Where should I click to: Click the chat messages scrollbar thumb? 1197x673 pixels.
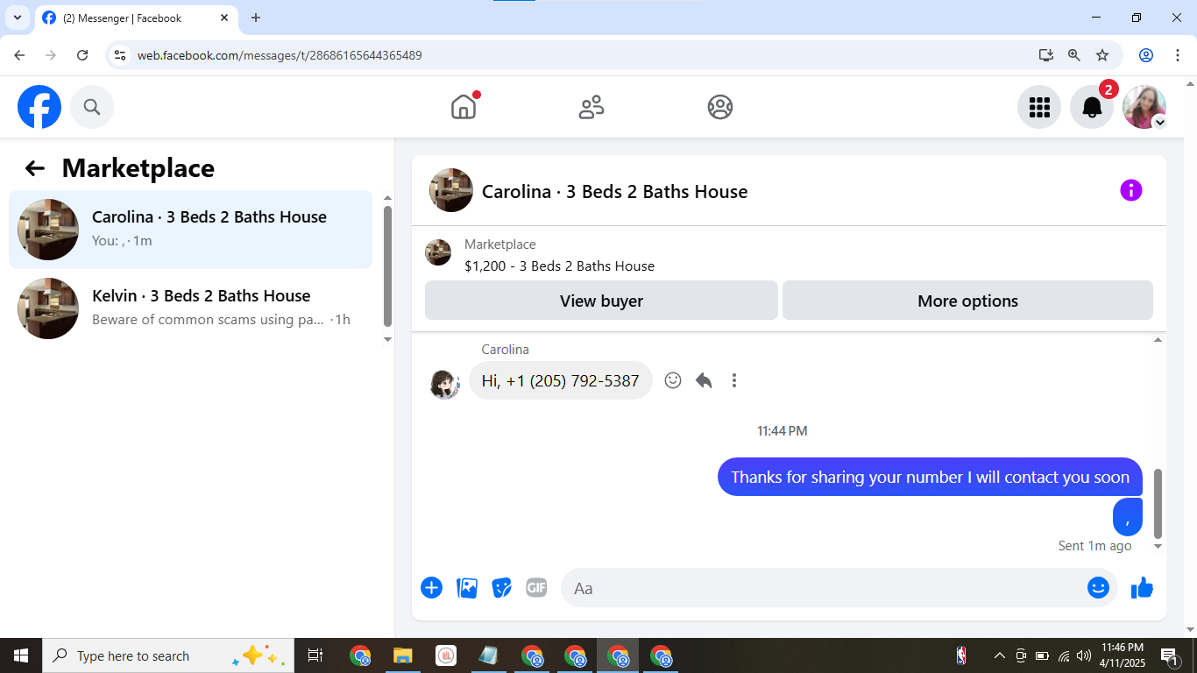1158,503
